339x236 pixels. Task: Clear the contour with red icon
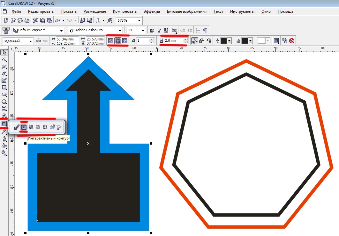click(x=292, y=40)
